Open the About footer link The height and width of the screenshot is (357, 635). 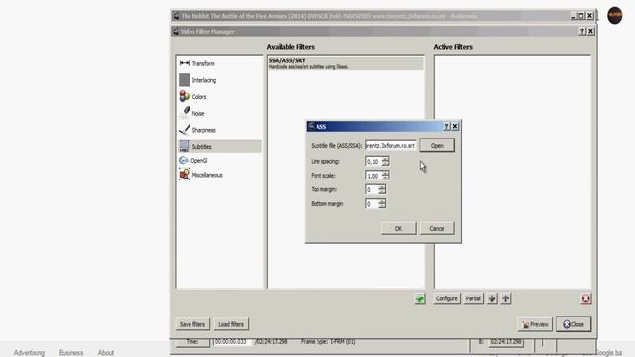point(106,353)
